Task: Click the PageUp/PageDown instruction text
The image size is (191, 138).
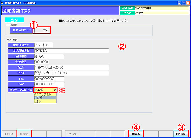Action: 94,21
